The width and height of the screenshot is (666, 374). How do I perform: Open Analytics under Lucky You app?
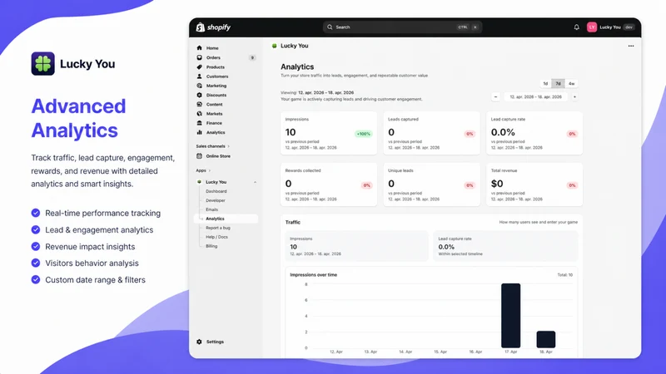click(x=226, y=219)
